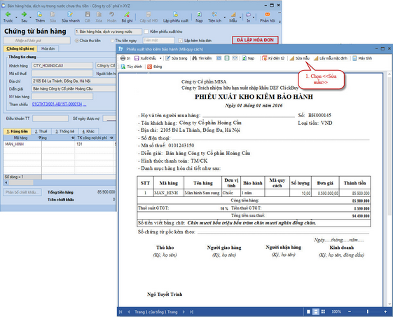
Task: Click the Tìm kiếm binoculars icon
Action: click(195, 58)
